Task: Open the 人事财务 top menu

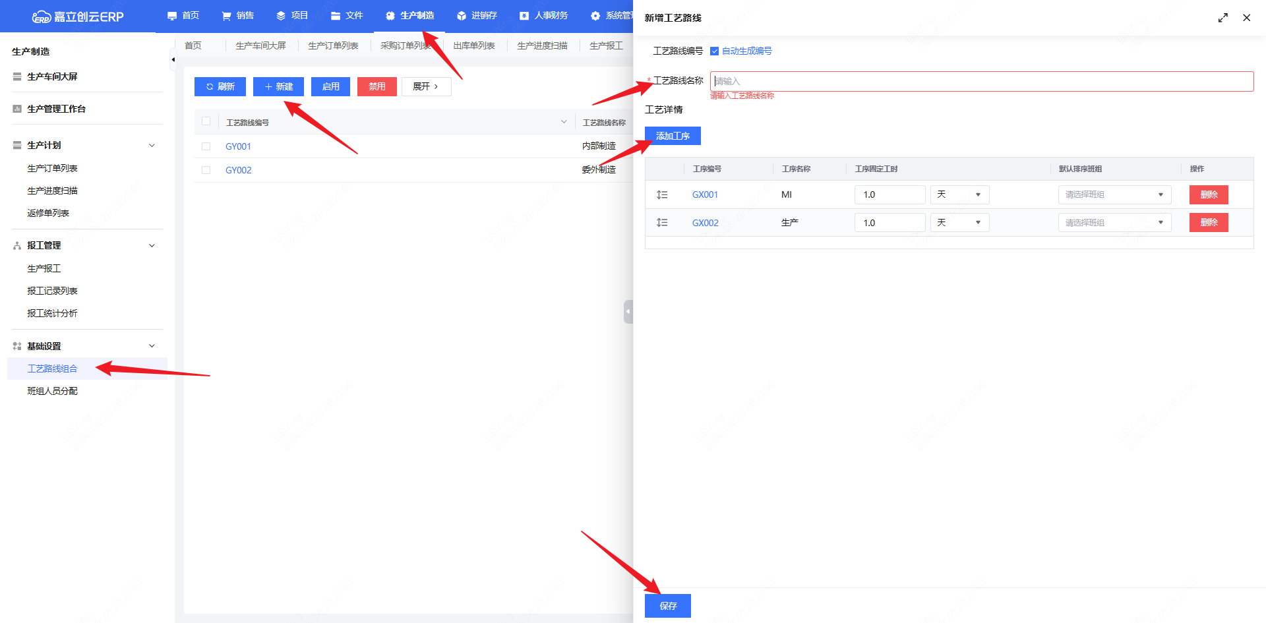Action: [x=543, y=15]
